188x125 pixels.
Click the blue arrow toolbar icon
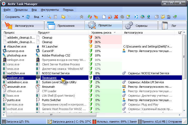(x=136, y=17)
